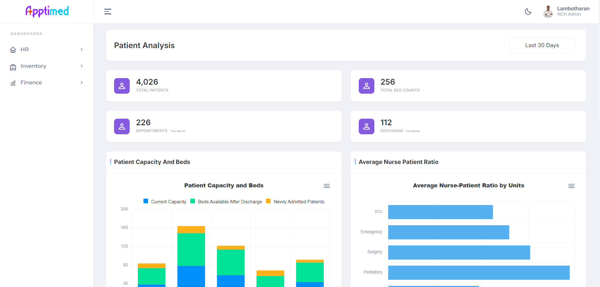This screenshot has width=600, height=287.
Task: Click the Inventory briefcase icon
Action: [13, 67]
